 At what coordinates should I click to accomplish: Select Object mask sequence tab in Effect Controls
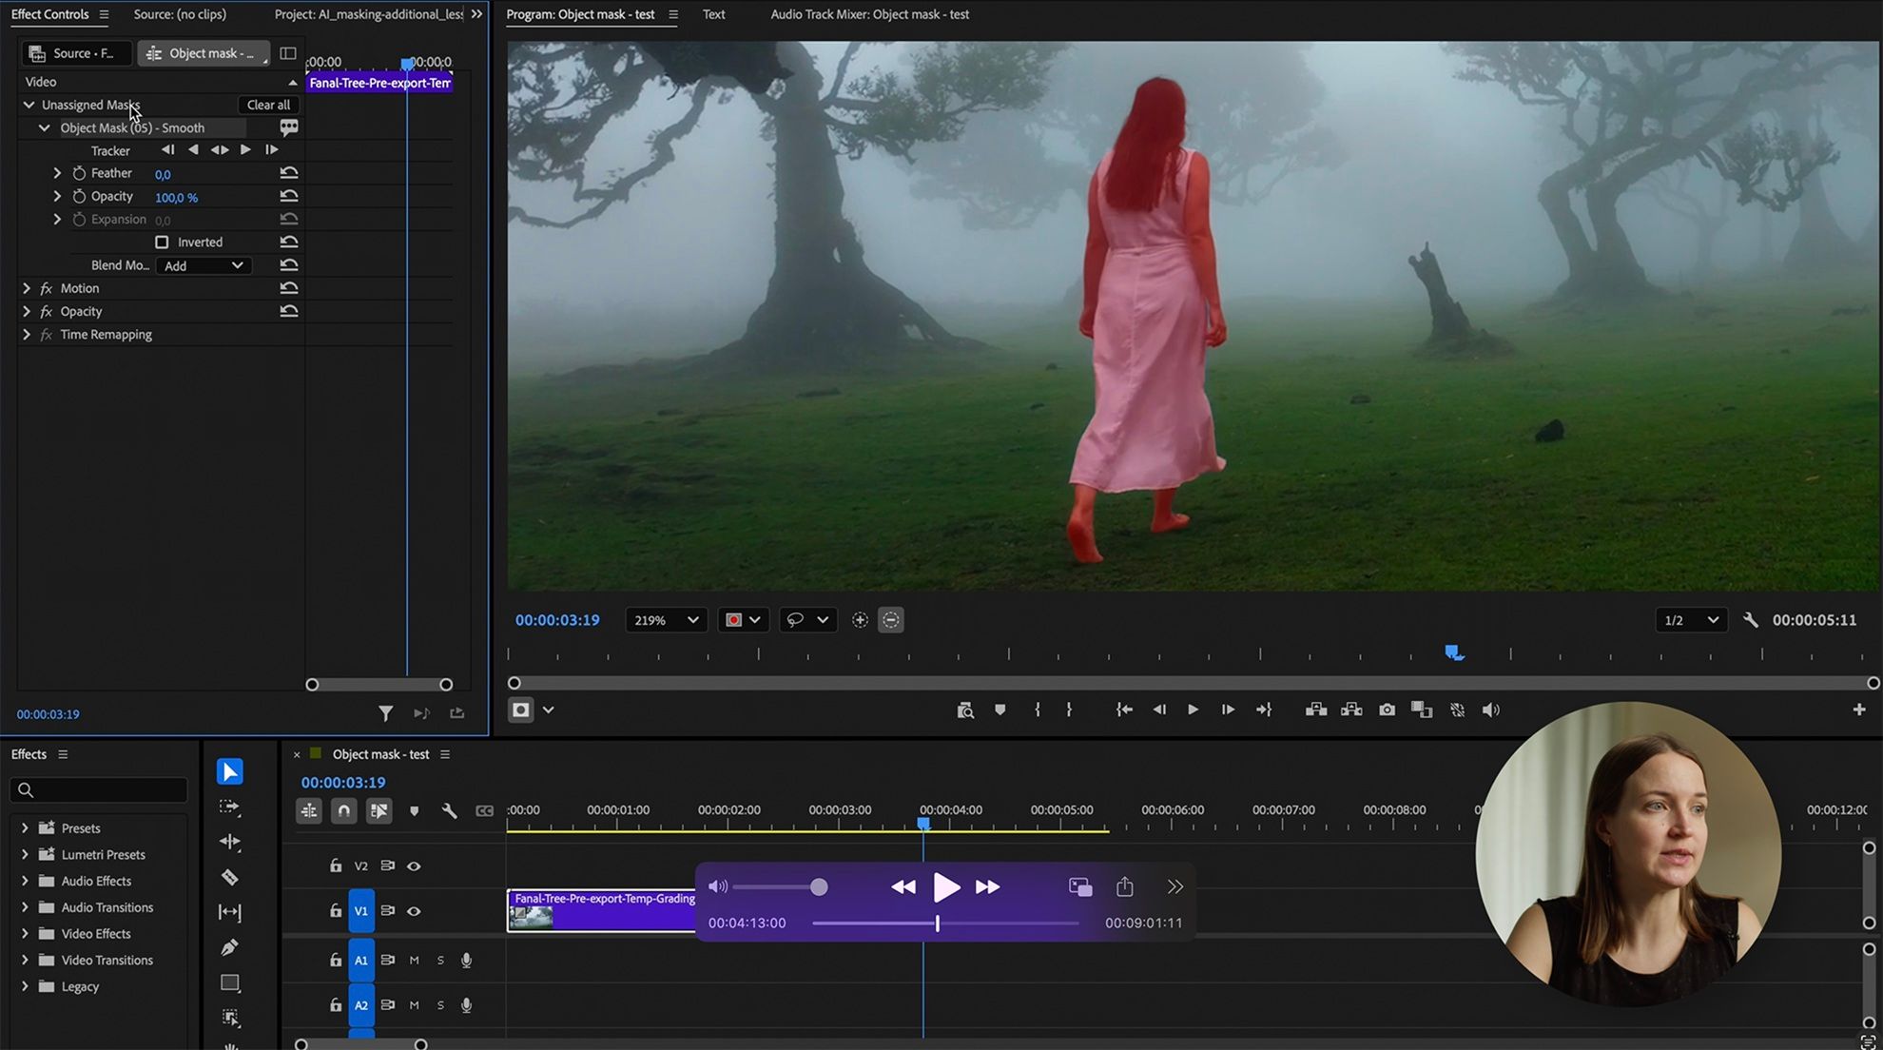tap(204, 53)
